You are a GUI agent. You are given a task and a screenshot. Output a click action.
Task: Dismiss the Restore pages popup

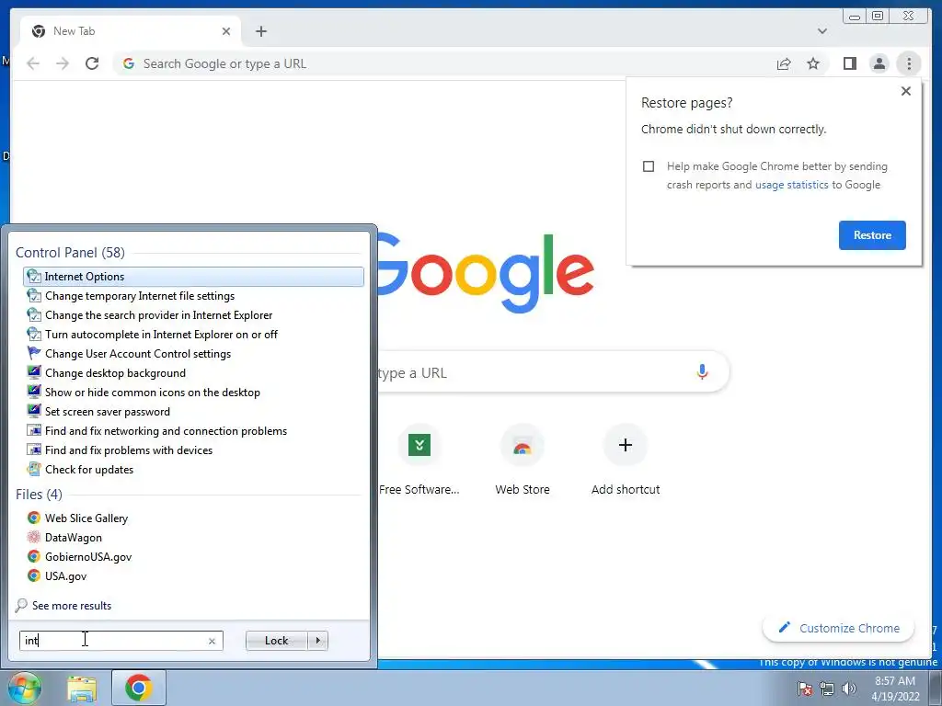[906, 91]
